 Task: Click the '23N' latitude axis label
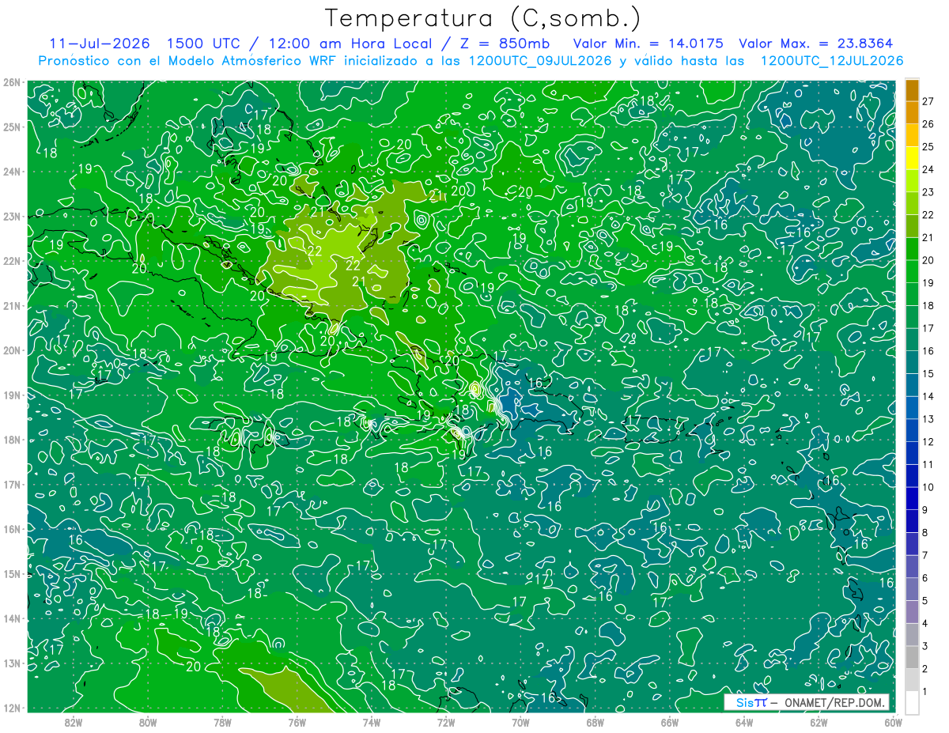tap(11, 216)
